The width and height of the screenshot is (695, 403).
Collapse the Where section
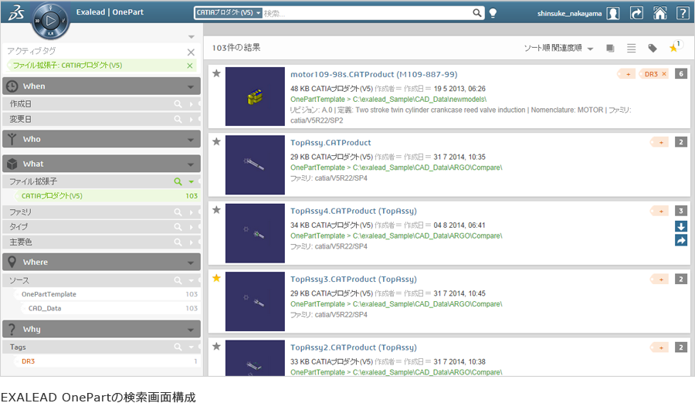tap(191, 262)
